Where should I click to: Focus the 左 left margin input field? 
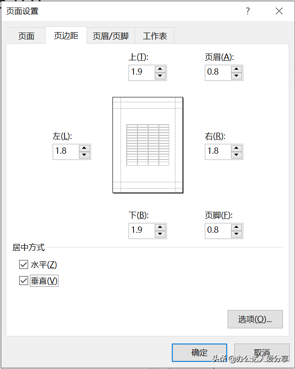click(x=66, y=151)
